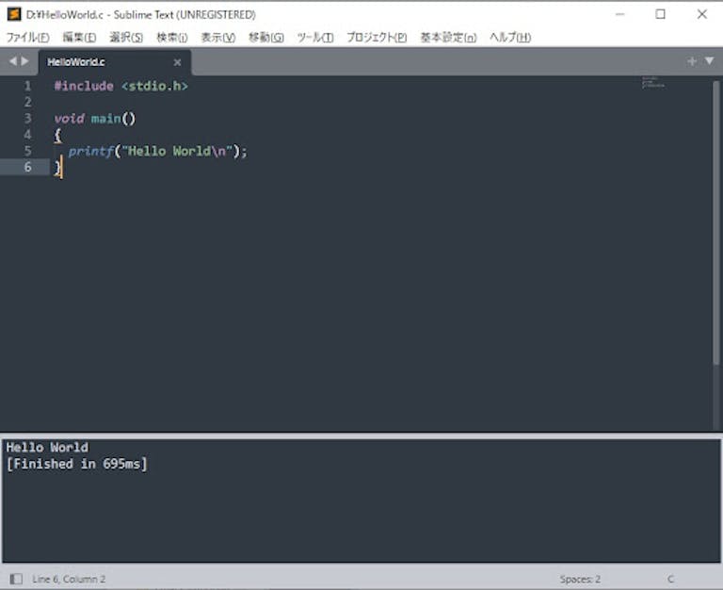Click line number 5 in gutter
723x590 pixels.
pyautogui.click(x=27, y=151)
